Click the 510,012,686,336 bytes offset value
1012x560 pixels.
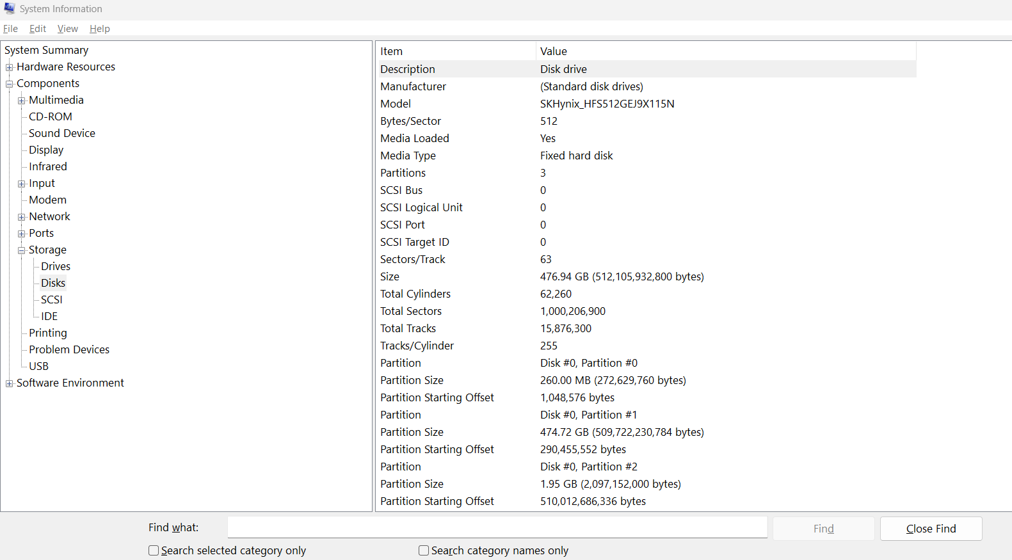(593, 501)
